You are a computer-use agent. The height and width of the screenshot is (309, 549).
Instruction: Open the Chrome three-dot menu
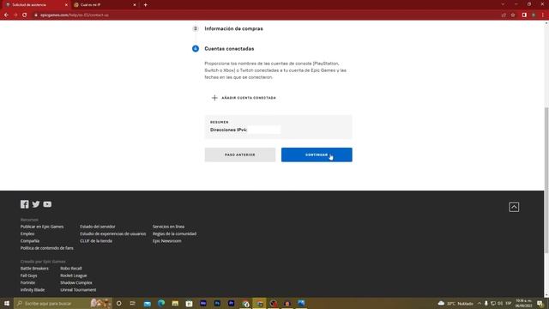pos(543,15)
